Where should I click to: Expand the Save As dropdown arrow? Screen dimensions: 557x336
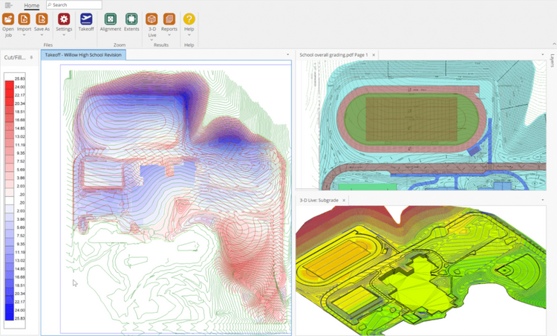point(42,35)
